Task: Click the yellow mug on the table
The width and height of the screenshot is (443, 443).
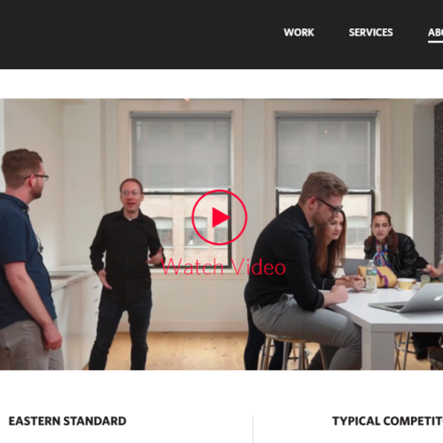Action: tap(406, 284)
